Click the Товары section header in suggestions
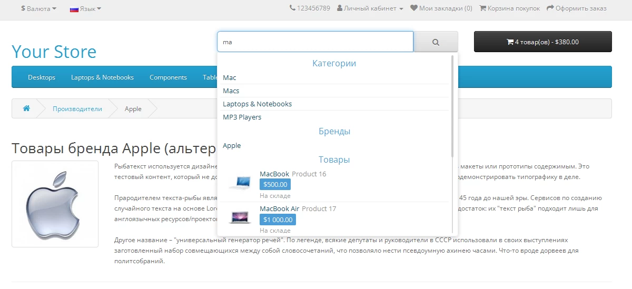 tap(334, 160)
